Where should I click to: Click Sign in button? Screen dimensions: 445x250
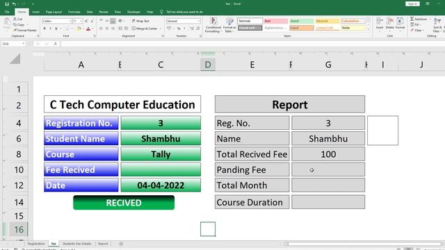point(412,4)
